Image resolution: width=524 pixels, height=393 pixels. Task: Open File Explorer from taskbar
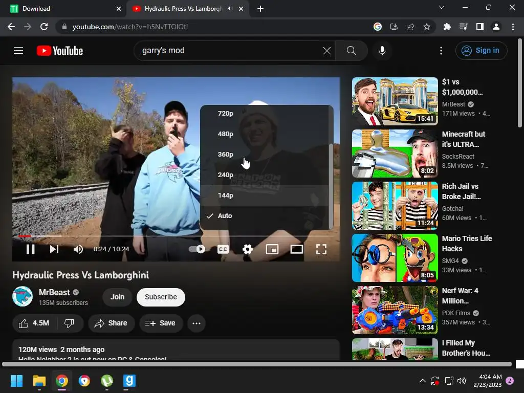tap(39, 381)
